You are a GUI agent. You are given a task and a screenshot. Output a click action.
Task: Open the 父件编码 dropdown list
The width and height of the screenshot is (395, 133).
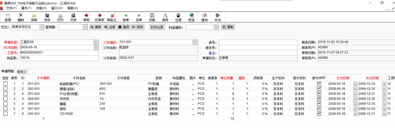coord(195,42)
